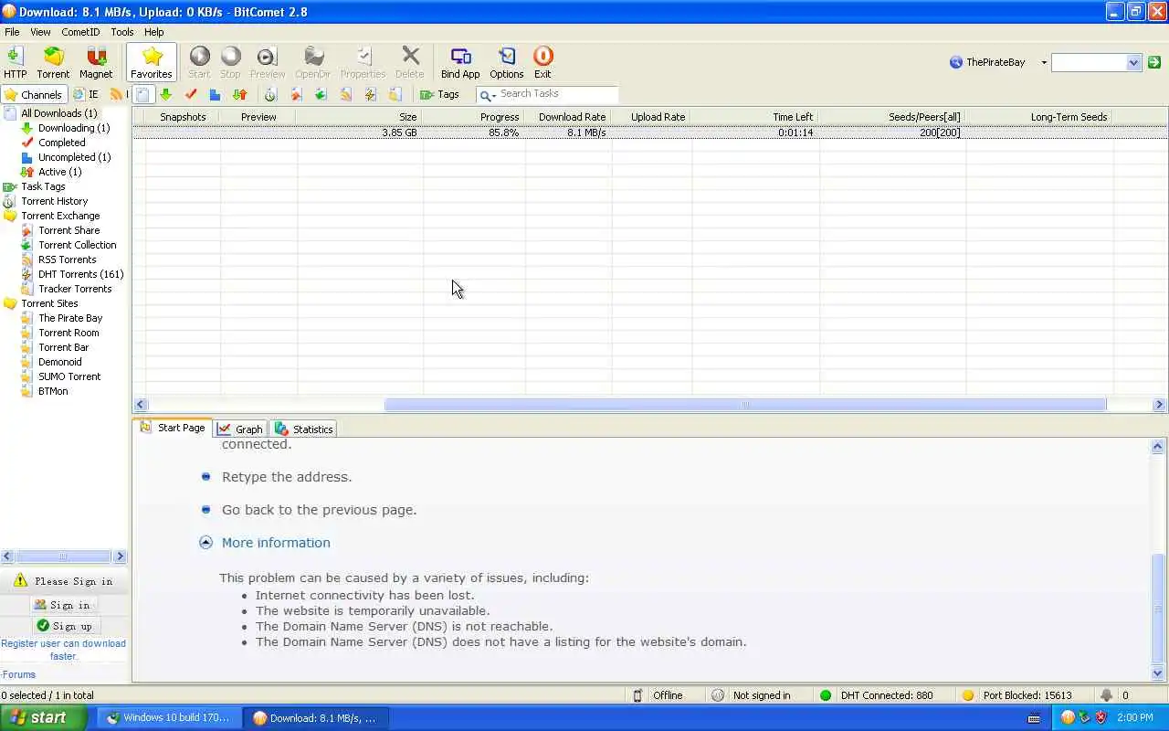Image resolution: width=1169 pixels, height=731 pixels.
Task: Filter by downloading green arrow icon
Action: click(x=165, y=94)
